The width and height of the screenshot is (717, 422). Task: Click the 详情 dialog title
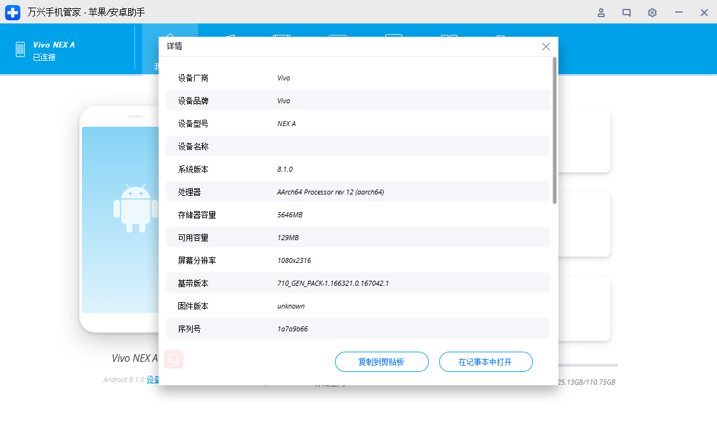(x=174, y=46)
